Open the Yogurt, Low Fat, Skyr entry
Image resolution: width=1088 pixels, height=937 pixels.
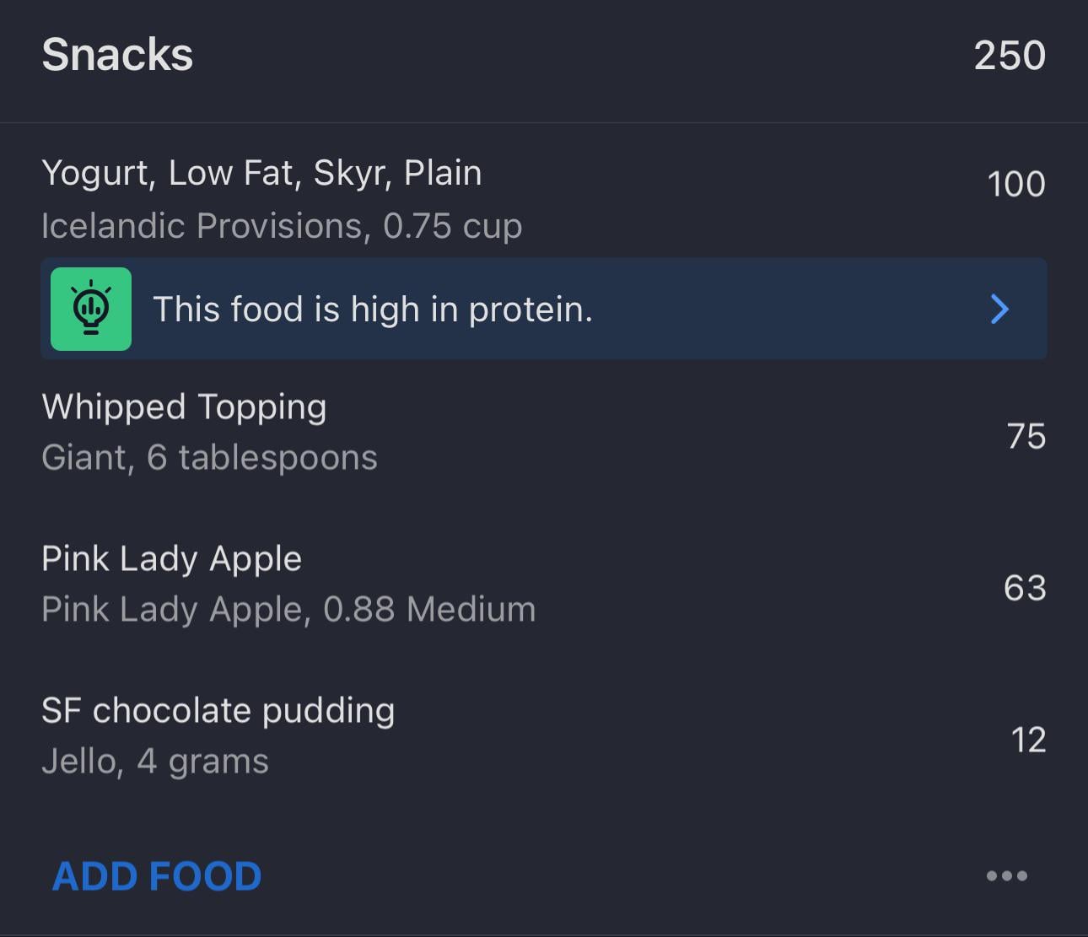click(x=544, y=199)
